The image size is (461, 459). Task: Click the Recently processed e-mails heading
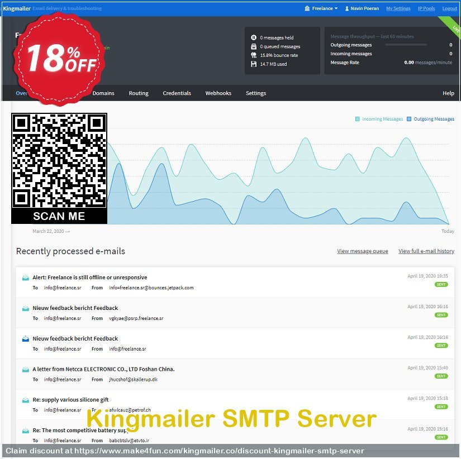70,251
